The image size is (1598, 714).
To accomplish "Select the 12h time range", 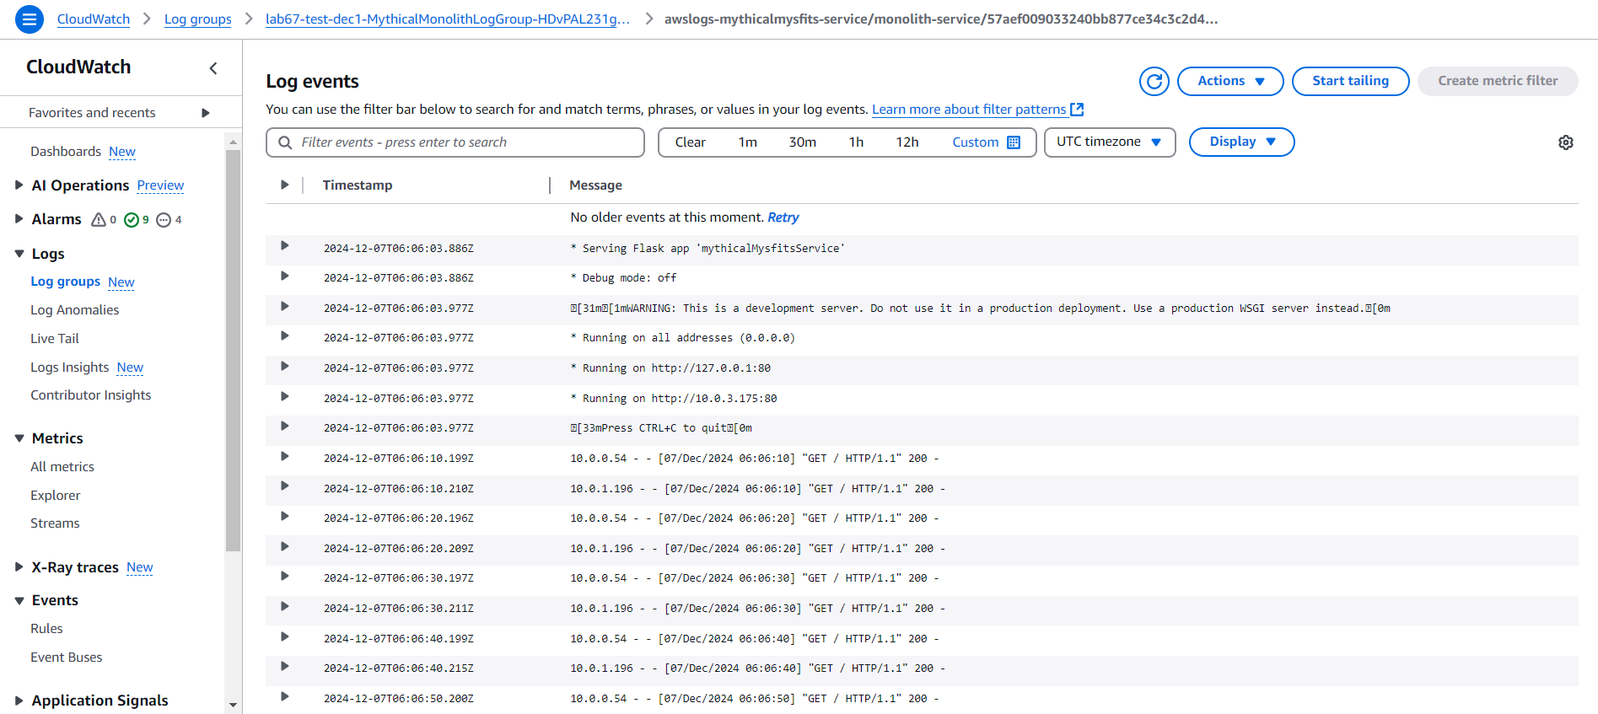I will (x=907, y=142).
